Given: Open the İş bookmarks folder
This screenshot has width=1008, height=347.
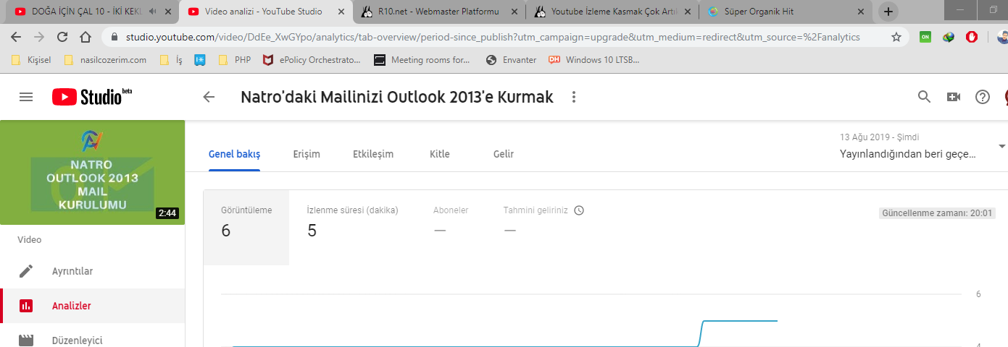Looking at the screenshot, I should [171, 60].
